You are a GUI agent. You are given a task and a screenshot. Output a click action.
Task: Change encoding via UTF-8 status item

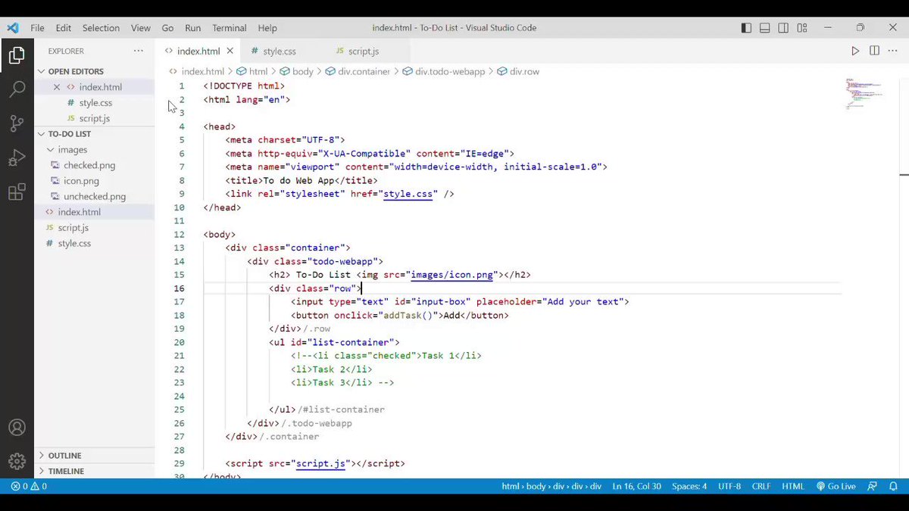tap(729, 486)
